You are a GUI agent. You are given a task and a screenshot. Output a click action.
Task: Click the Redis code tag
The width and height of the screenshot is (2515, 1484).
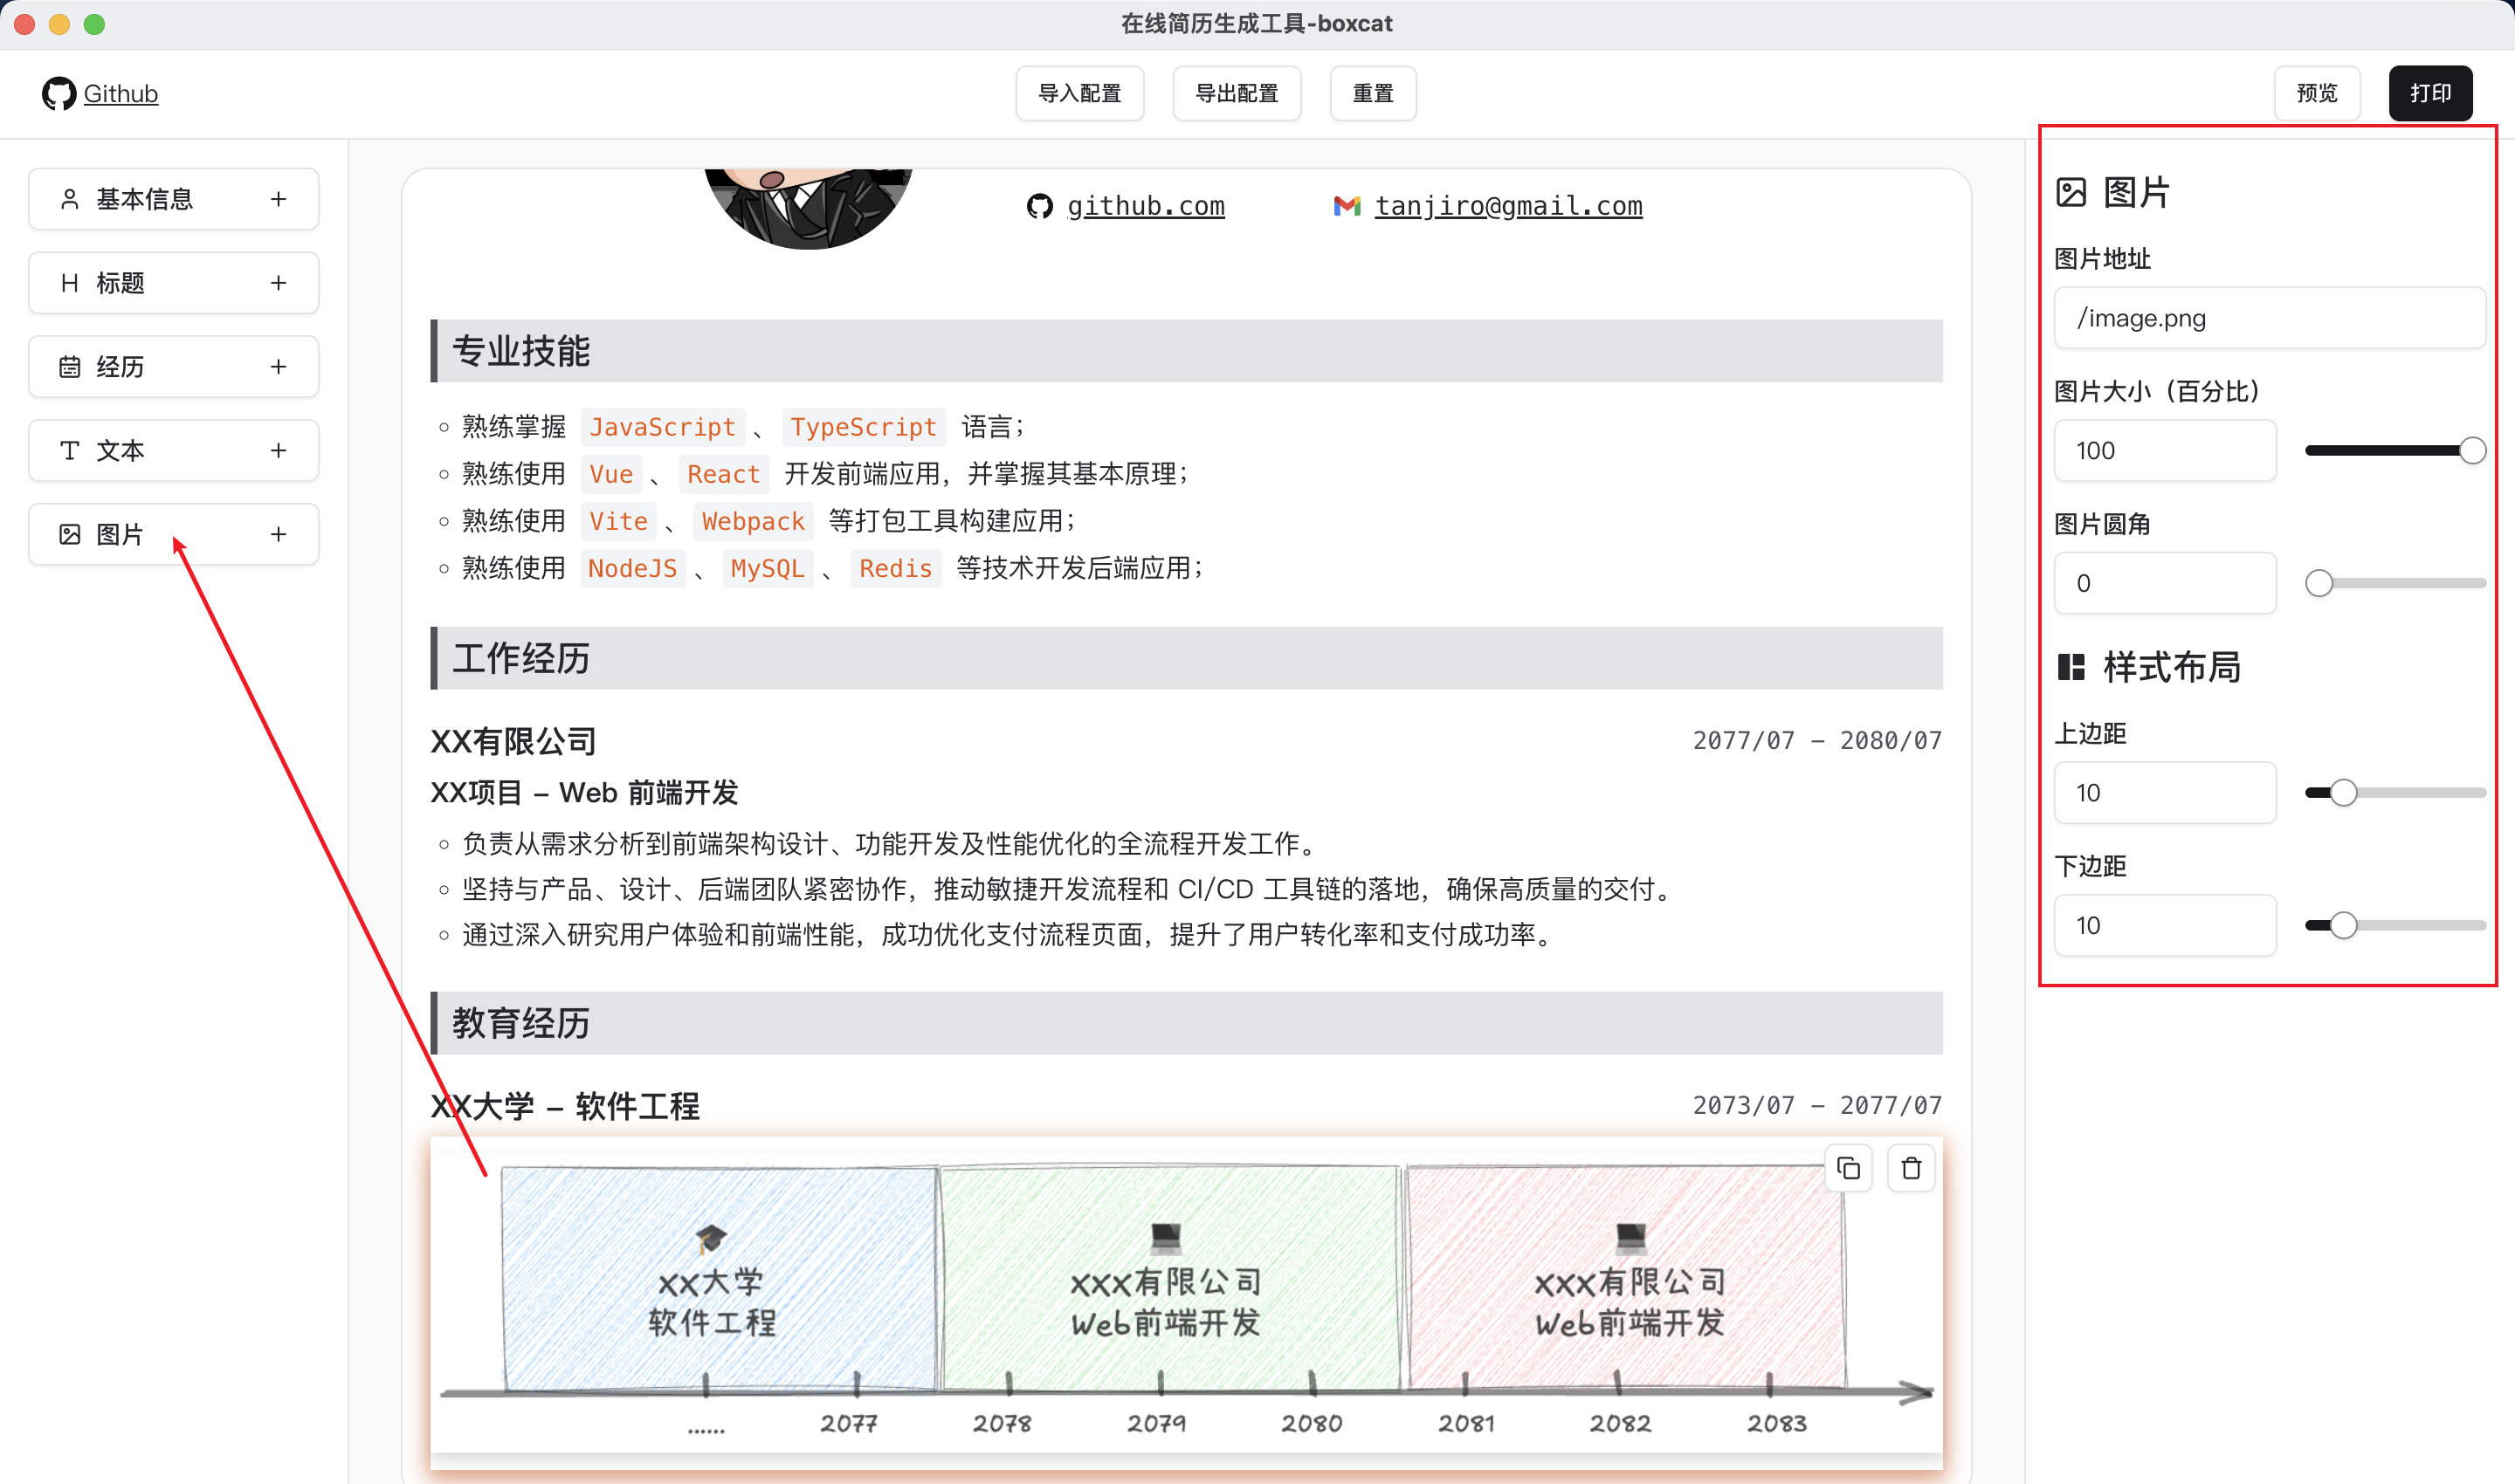(x=895, y=568)
